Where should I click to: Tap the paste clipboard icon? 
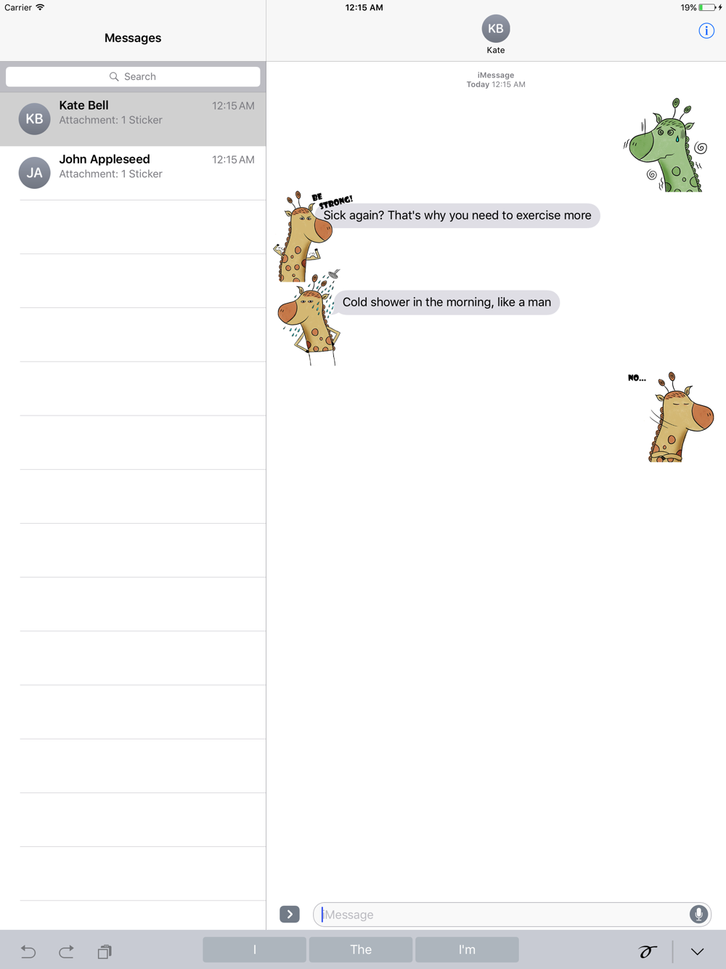pos(105,951)
